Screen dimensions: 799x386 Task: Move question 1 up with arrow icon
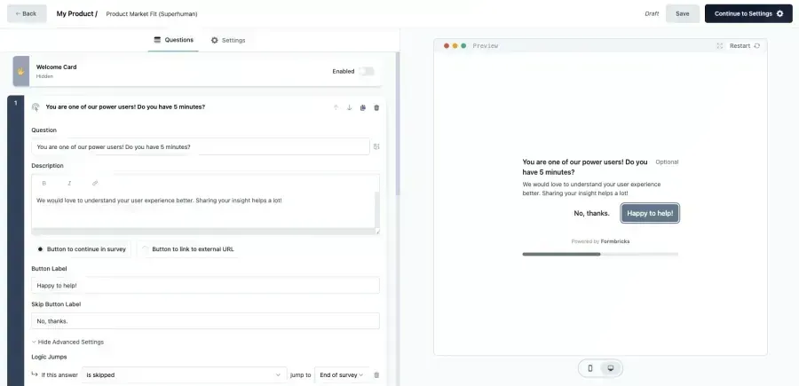click(x=336, y=107)
